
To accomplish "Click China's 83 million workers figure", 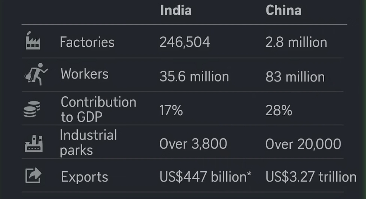I will click(x=295, y=77).
